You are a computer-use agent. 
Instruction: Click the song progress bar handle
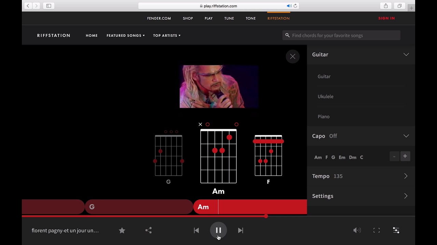point(266,216)
